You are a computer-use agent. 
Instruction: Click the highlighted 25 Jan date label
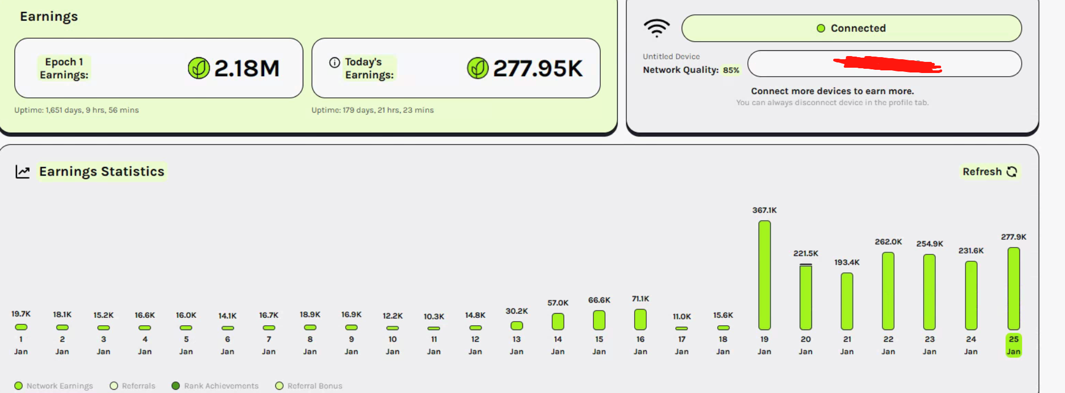pyautogui.click(x=1014, y=345)
